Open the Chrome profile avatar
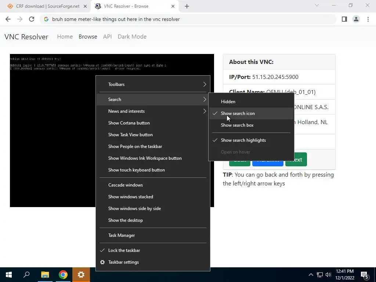 pyautogui.click(x=356, y=19)
